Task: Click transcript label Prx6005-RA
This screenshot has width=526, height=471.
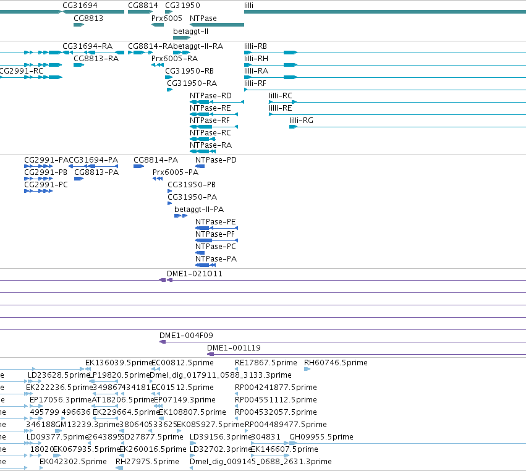Action: point(174,59)
